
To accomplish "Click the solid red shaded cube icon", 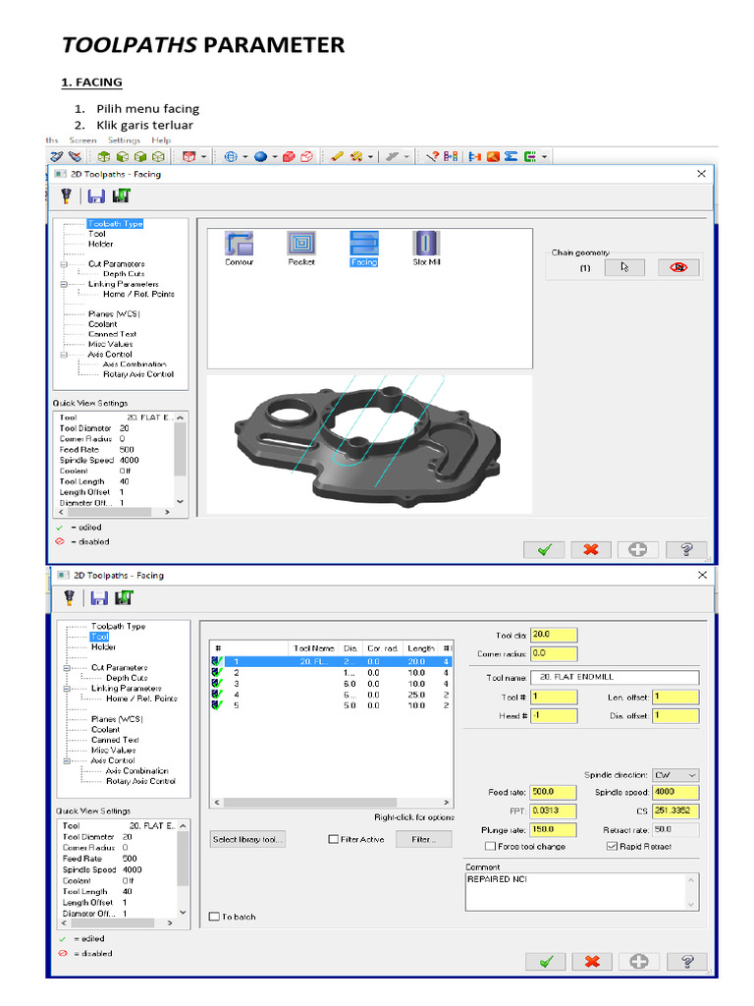I will pos(290,156).
